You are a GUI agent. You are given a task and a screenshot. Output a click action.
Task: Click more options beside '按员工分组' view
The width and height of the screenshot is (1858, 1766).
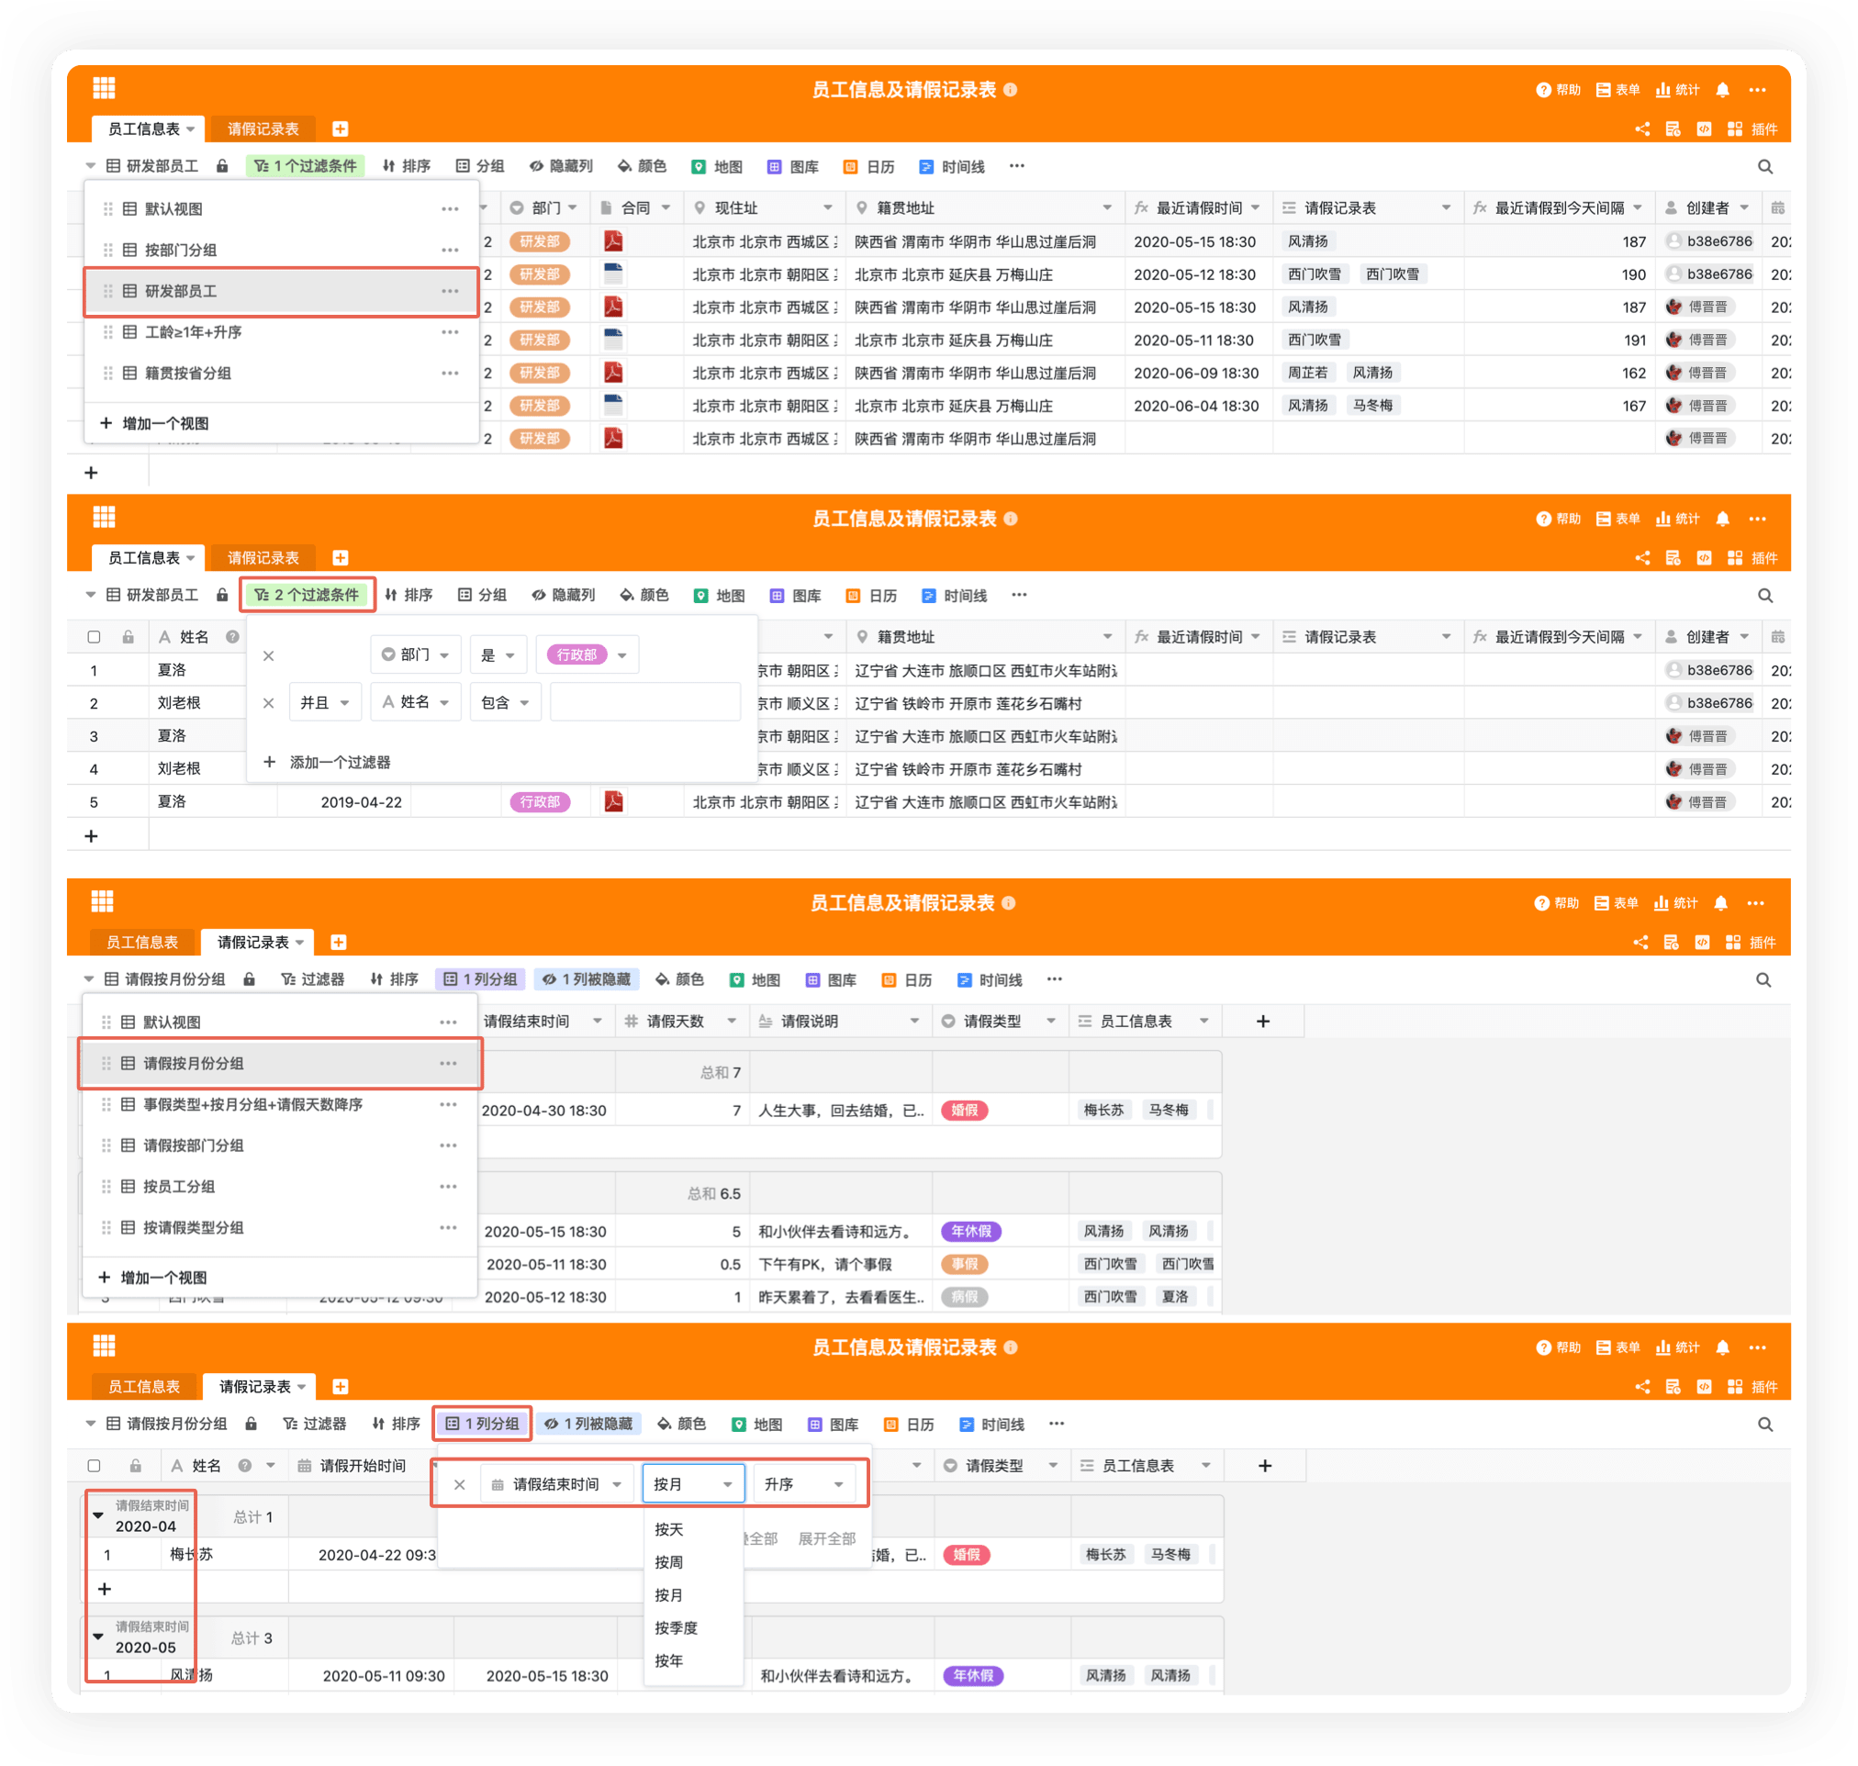coord(448,1186)
